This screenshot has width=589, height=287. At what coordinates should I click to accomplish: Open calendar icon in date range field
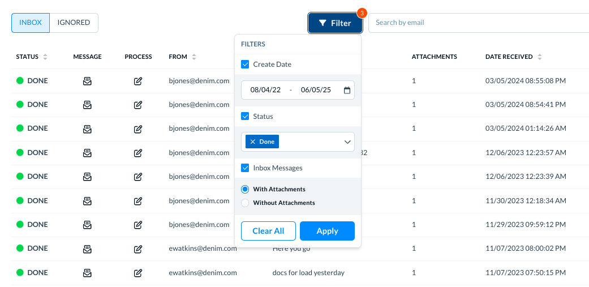coord(347,90)
